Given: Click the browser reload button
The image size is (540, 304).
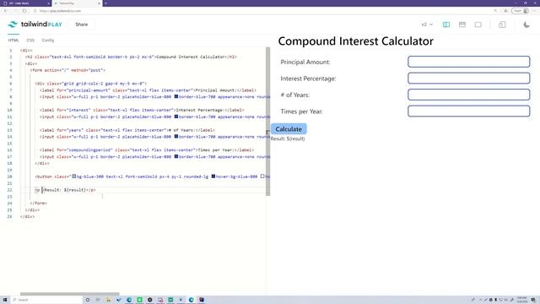Looking at the screenshot, I should 24,11.
